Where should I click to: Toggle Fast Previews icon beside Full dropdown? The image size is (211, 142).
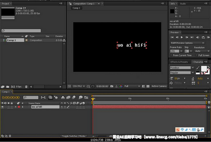143,86
